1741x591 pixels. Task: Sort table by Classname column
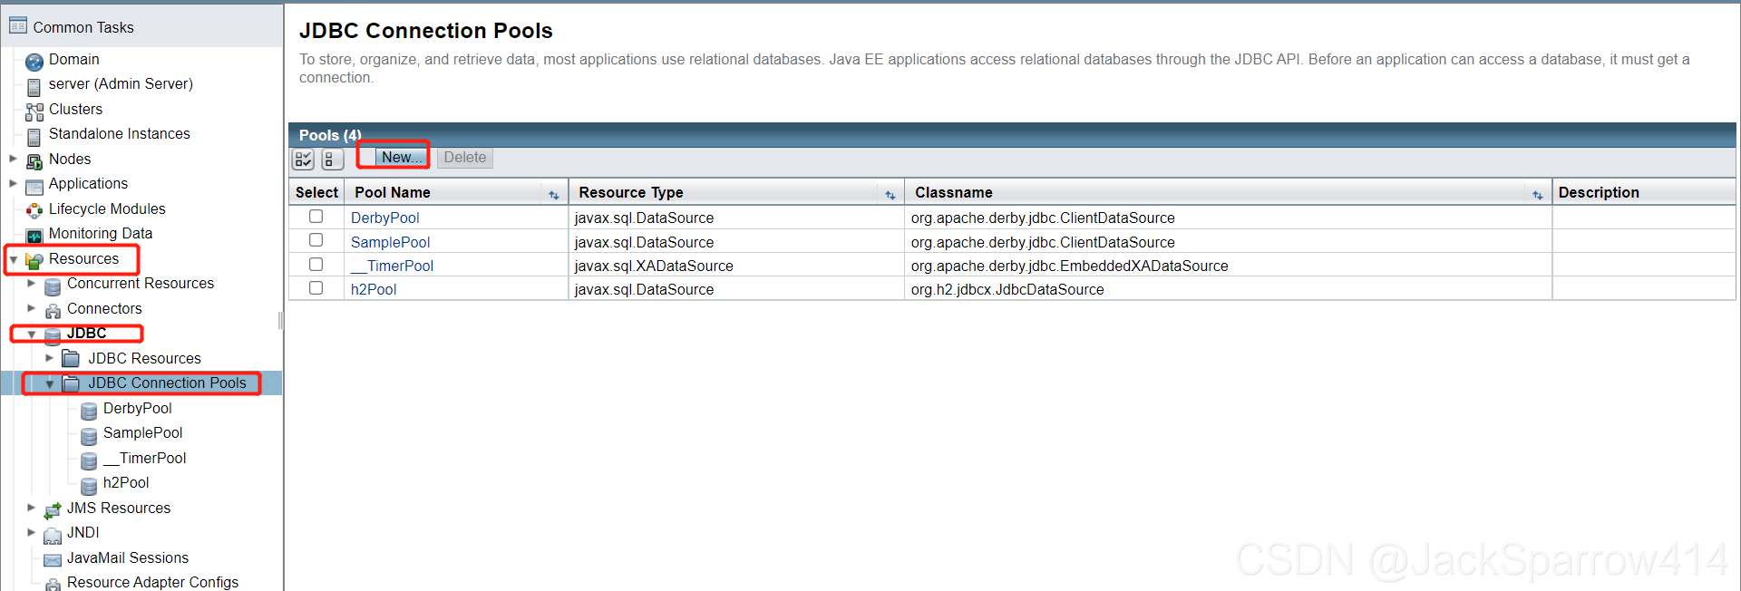tap(1537, 195)
